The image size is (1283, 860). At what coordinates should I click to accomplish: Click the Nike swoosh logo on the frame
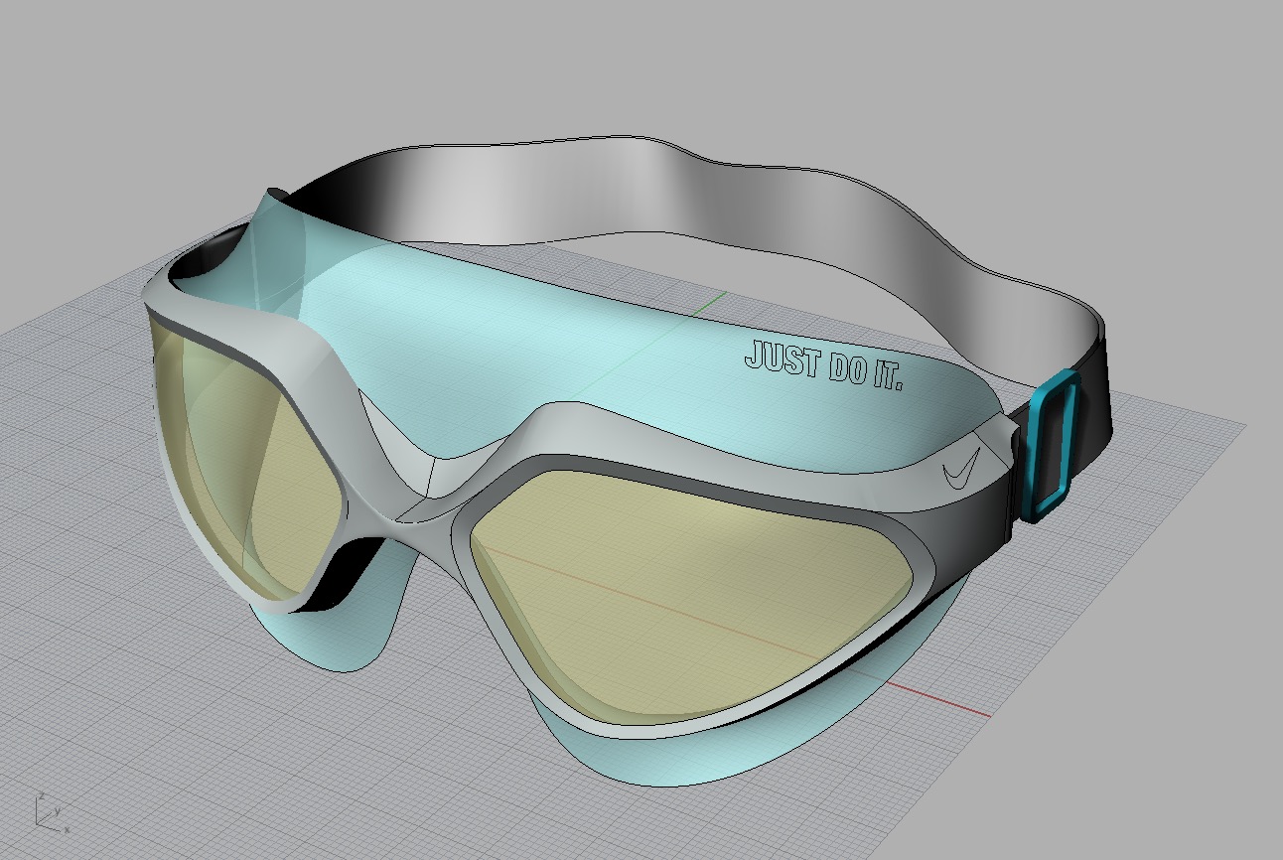(961, 470)
